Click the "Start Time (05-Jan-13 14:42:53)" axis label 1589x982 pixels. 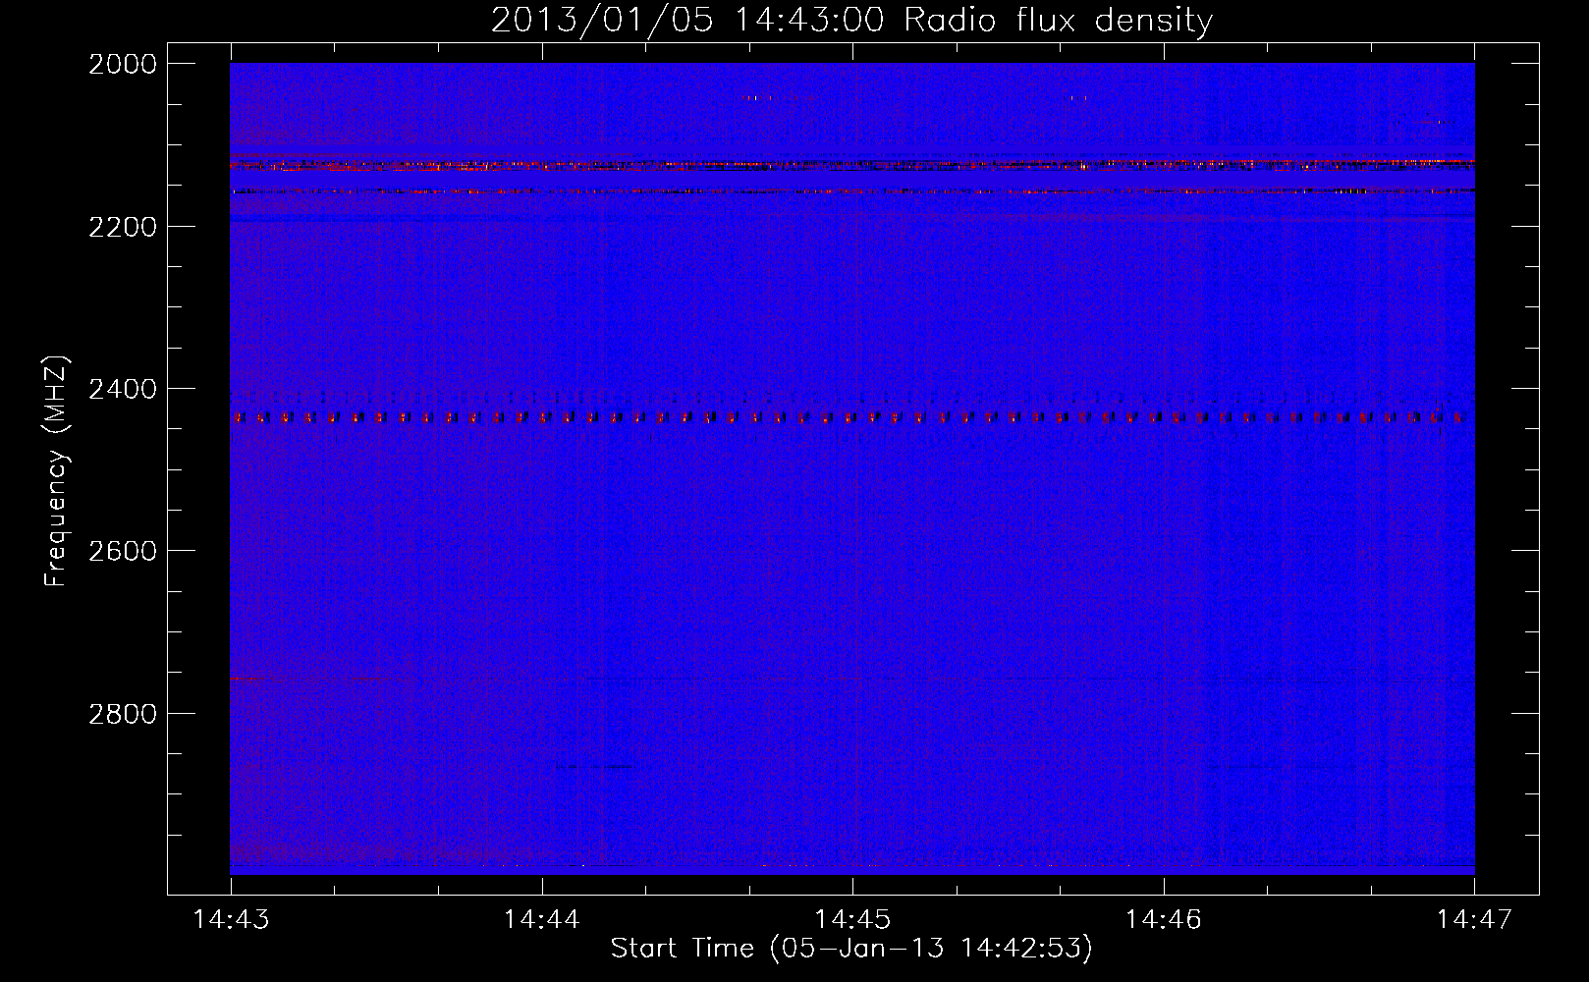tap(851, 949)
